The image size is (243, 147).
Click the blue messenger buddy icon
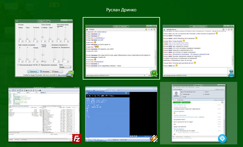[x=231, y=73]
